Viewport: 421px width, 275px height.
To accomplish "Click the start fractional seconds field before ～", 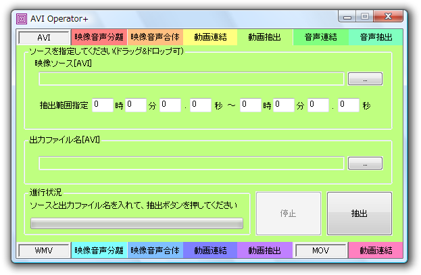I will [201, 105].
